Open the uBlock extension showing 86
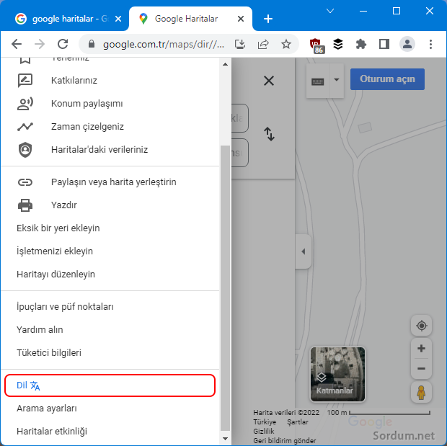 tap(317, 45)
